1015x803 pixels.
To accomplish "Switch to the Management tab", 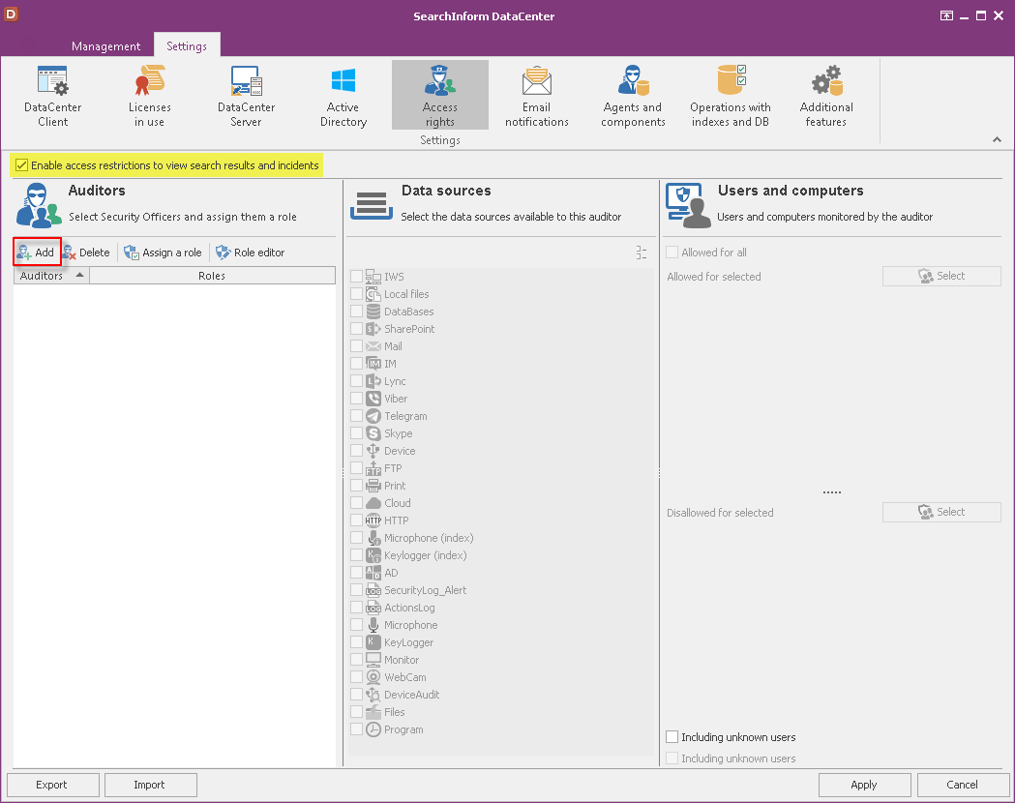I will pyautogui.click(x=106, y=45).
